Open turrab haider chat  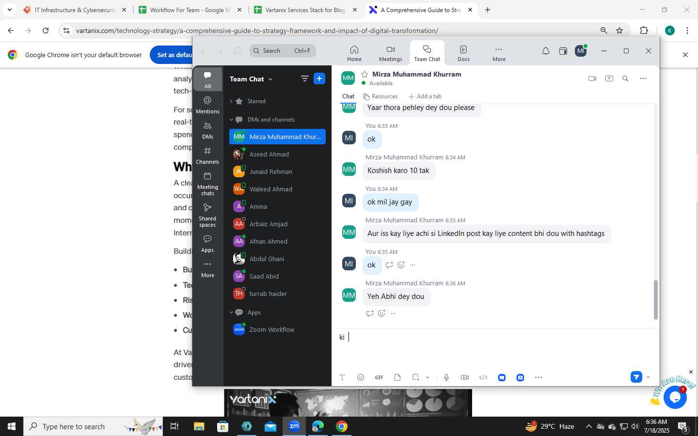[x=277, y=294]
